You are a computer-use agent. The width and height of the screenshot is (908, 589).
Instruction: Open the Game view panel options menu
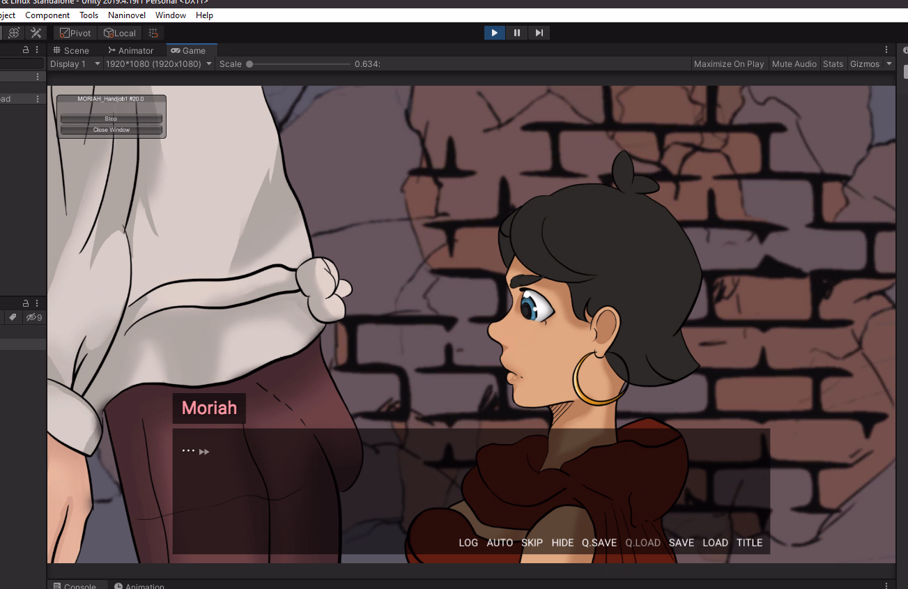886,50
